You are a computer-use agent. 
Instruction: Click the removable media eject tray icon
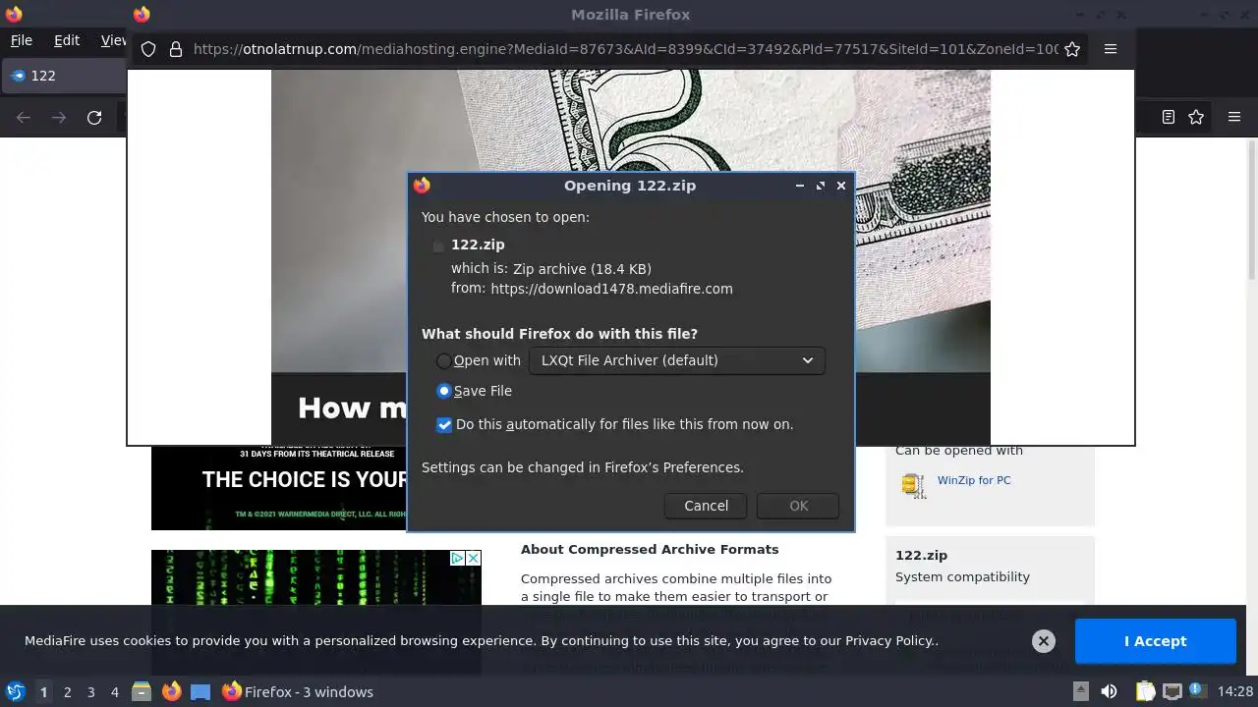click(x=1080, y=691)
